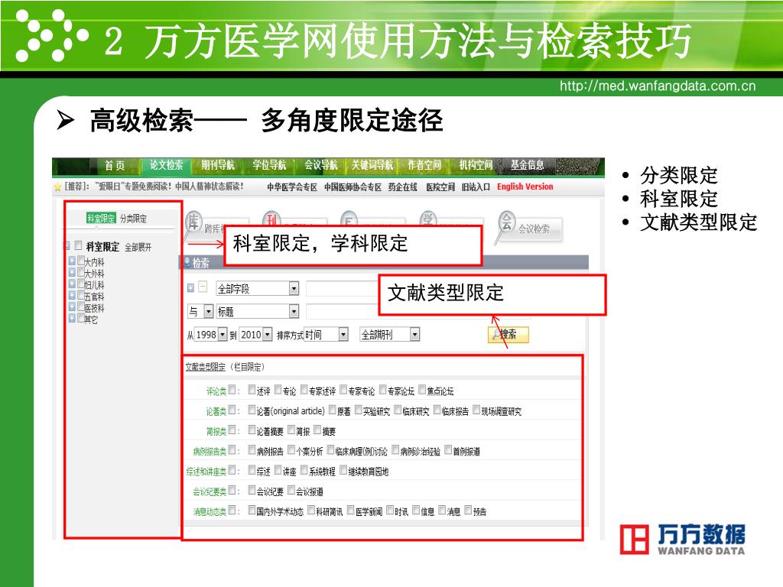The image size is (783, 587).
Task: Open the 学位导航 tab
Action: [x=269, y=165]
